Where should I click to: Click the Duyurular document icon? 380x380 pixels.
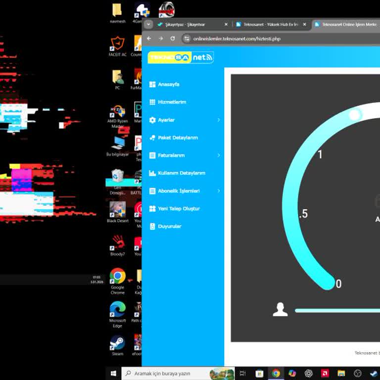152,226
